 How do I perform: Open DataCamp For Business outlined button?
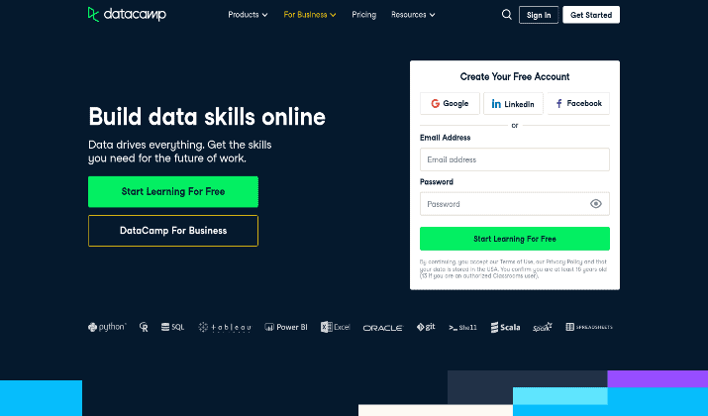173,231
